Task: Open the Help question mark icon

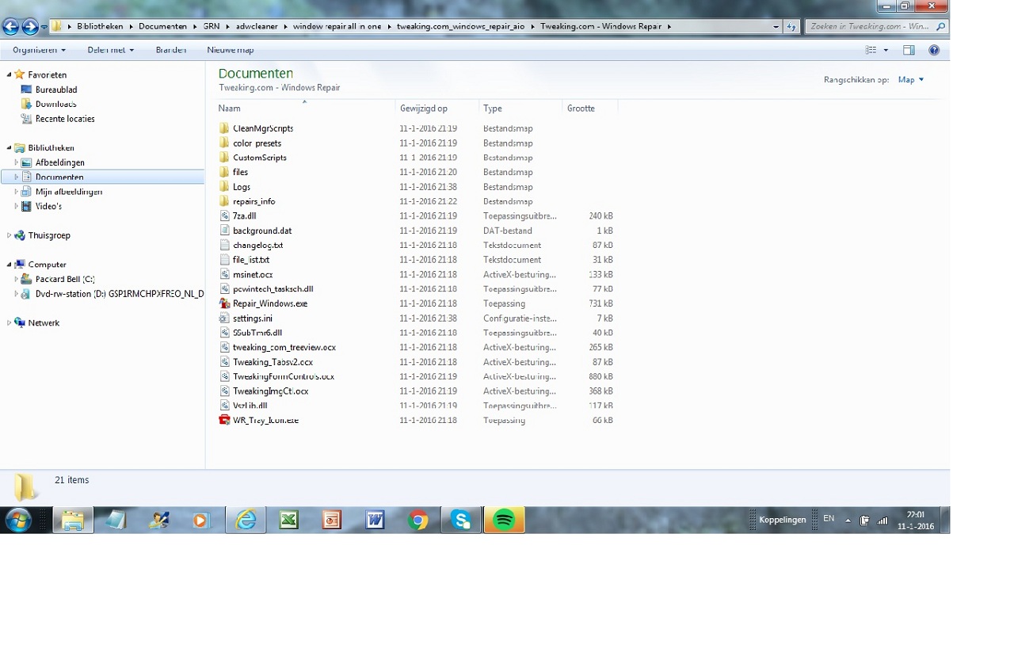Action: coord(934,50)
